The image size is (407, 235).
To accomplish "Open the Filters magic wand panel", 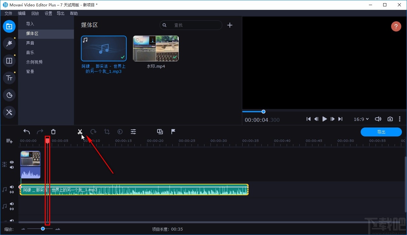I will (x=9, y=44).
